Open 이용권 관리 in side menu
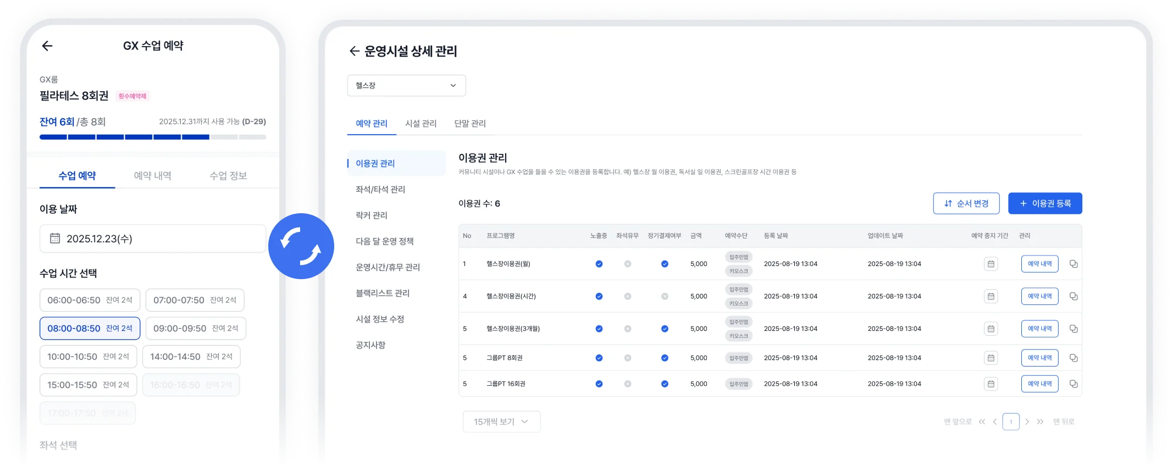 pyautogui.click(x=396, y=163)
